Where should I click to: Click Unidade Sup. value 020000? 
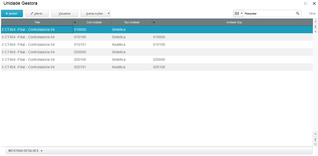click(159, 59)
